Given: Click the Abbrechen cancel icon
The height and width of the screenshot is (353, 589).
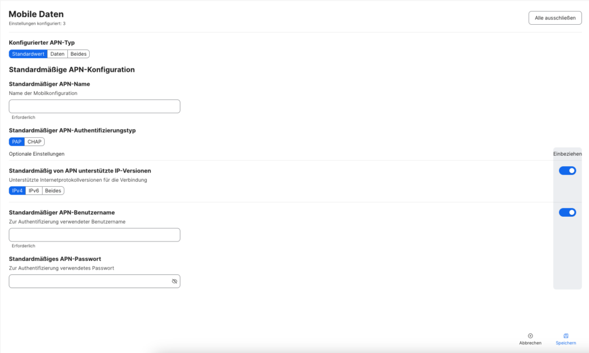Looking at the screenshot, I should coord(530,336).
